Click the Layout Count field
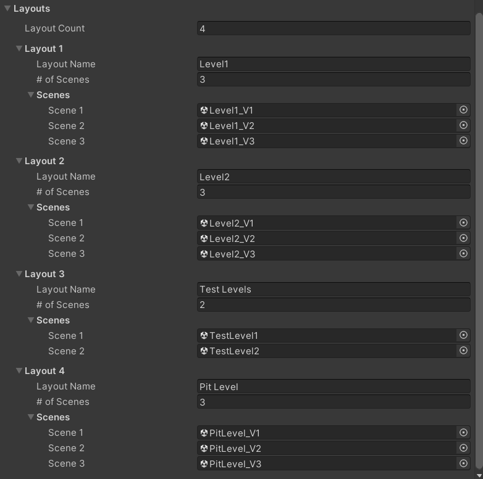 click(x=334, y=28)
